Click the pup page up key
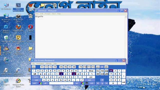Image resolution: width=160 pixels, height=90 pixels. [106, 71]
